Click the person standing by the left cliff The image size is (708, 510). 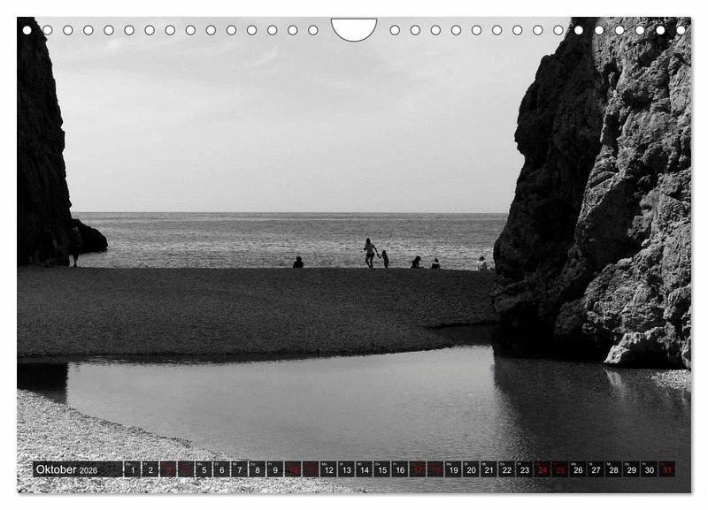pyautogui.click(x=76, y=244)
